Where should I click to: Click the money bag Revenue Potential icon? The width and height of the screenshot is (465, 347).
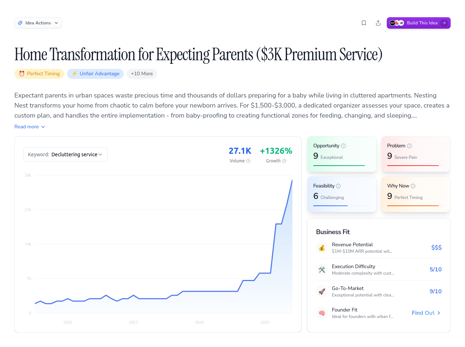coord(322,248)
